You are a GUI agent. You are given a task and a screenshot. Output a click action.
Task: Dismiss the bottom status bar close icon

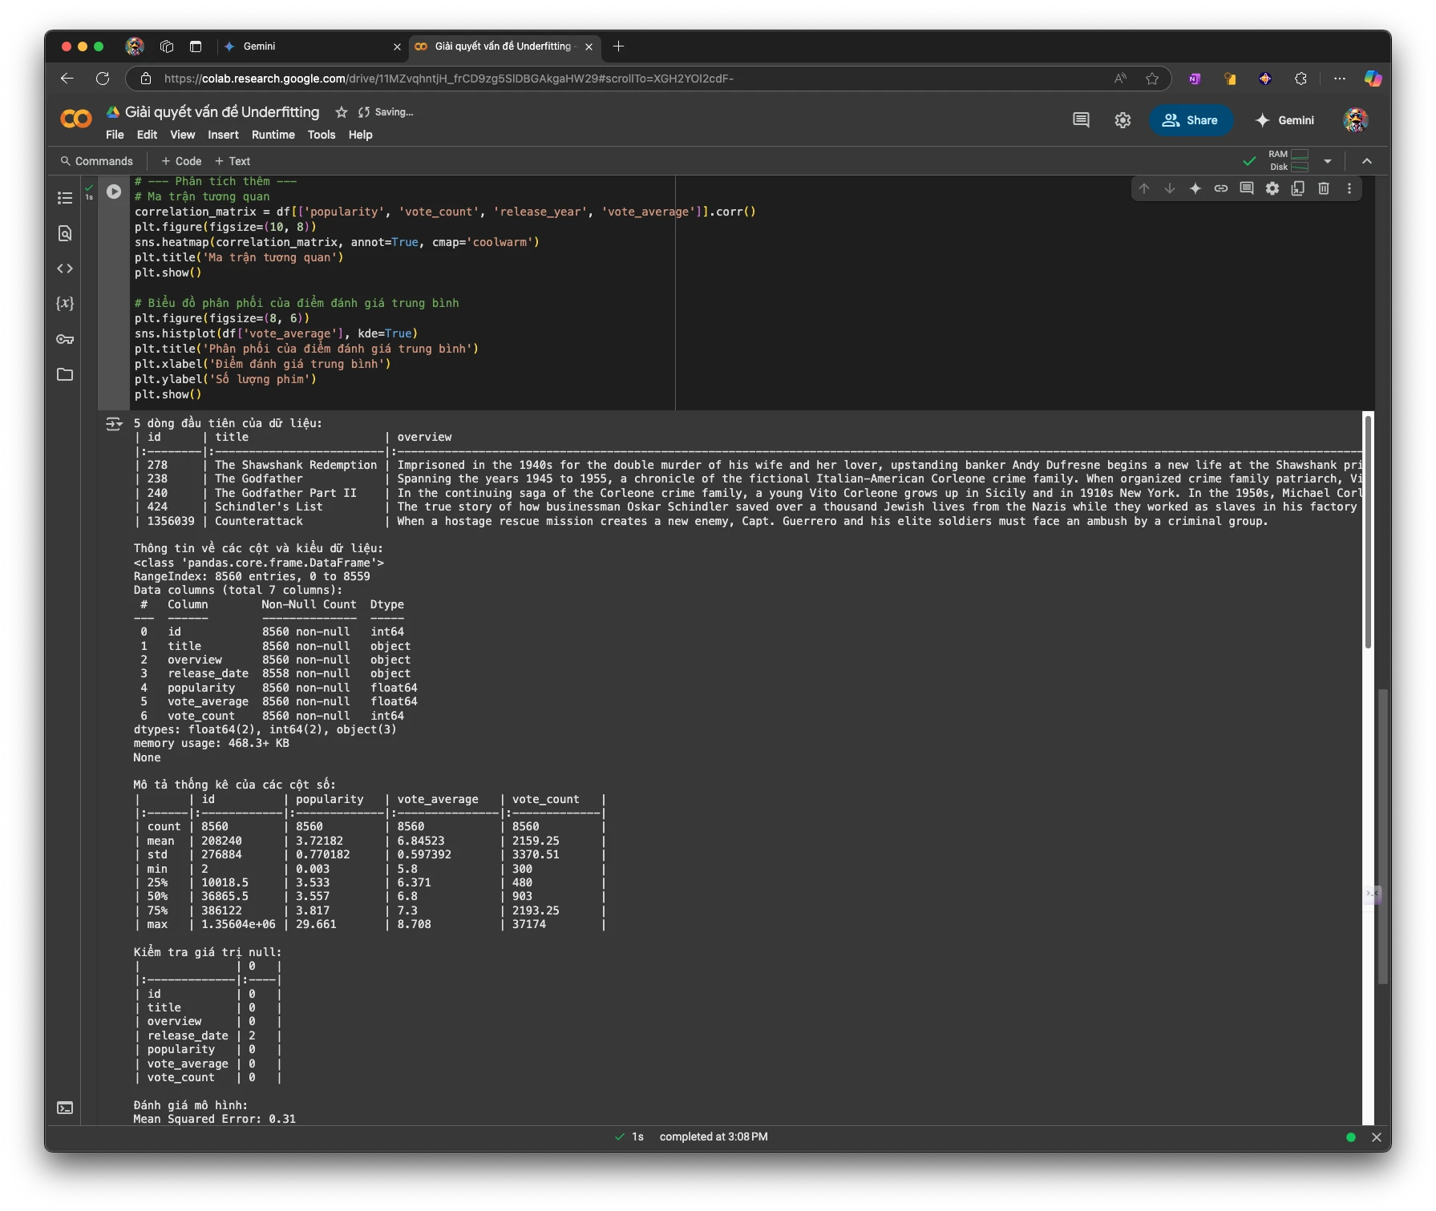[1377, 1137]
